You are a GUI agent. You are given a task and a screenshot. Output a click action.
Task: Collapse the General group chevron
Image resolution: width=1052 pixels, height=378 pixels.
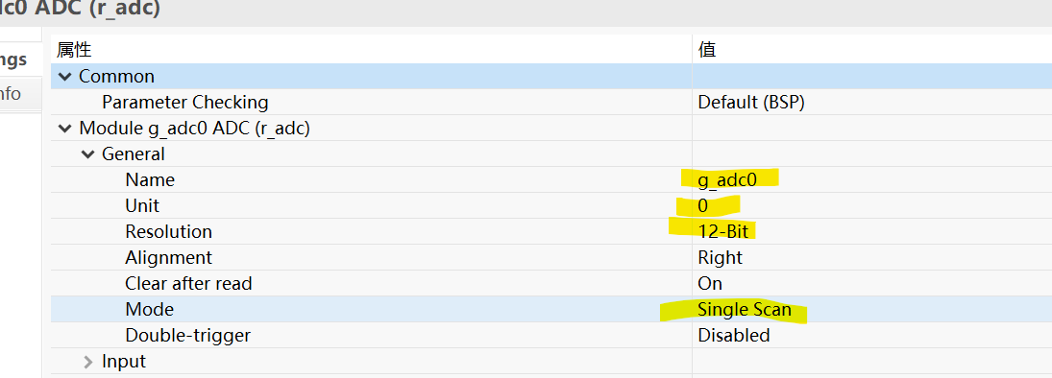tap(87, 154)
